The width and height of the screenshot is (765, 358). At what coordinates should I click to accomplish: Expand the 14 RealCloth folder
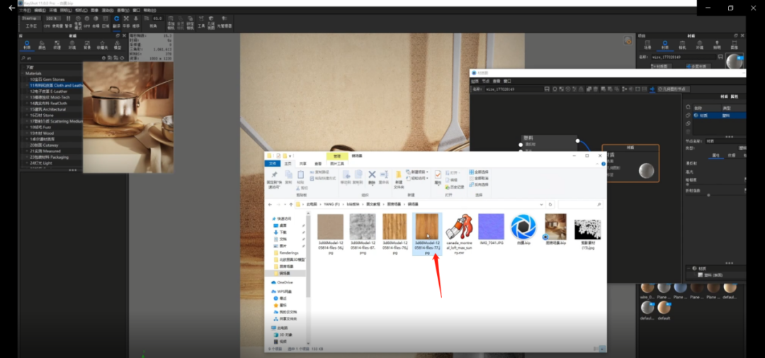point(28,103)
